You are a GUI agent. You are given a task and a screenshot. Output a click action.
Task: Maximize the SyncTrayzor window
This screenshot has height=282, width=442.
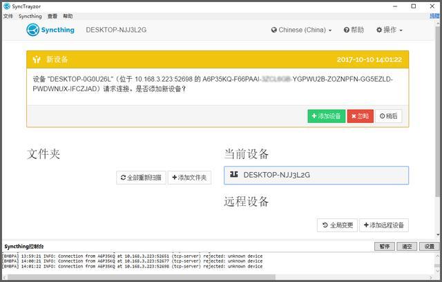pyautogui.click(x=414, y=6)
